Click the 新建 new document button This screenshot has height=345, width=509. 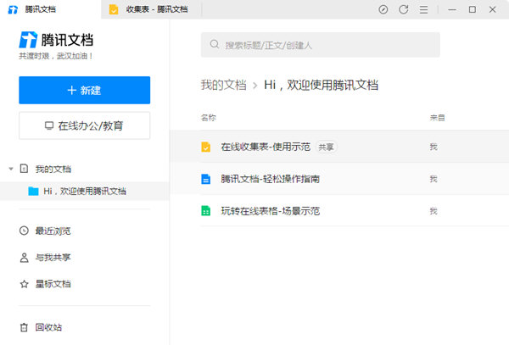84,90
